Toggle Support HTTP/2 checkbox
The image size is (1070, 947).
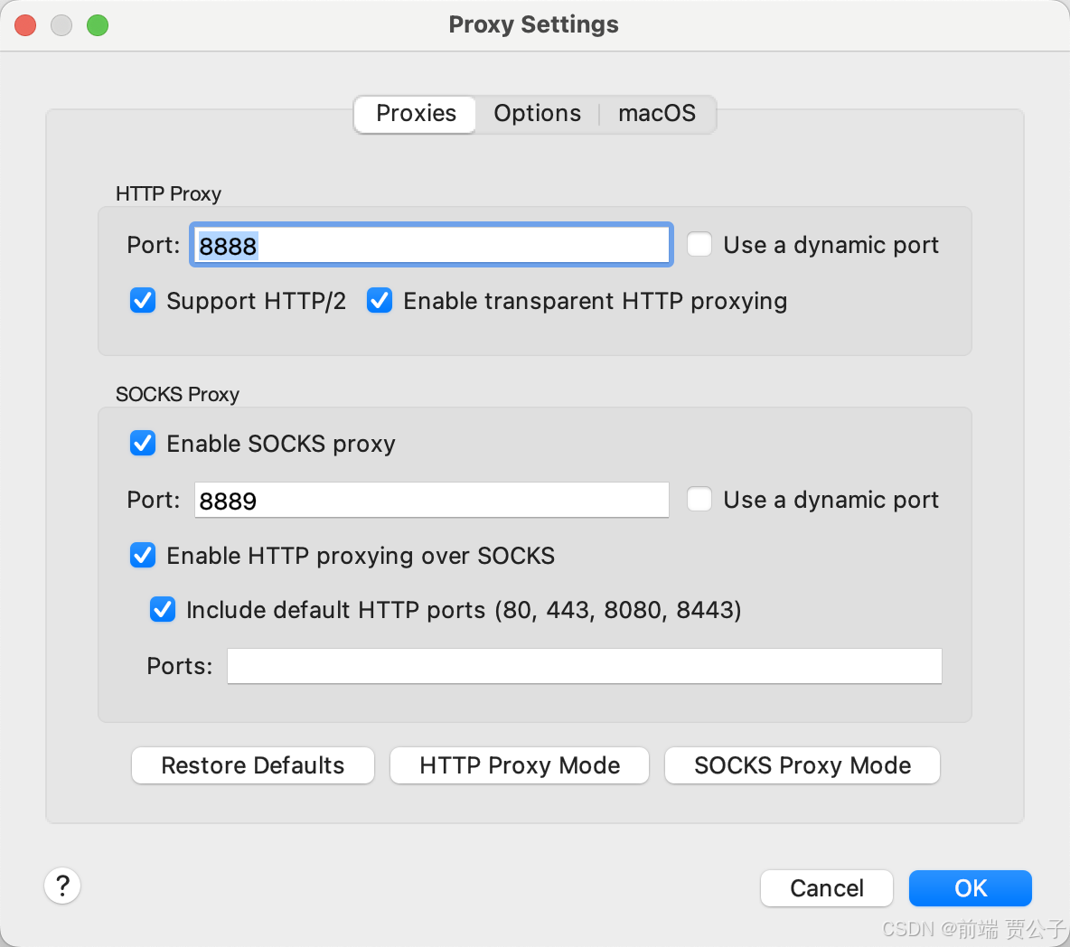click(143, 300)
